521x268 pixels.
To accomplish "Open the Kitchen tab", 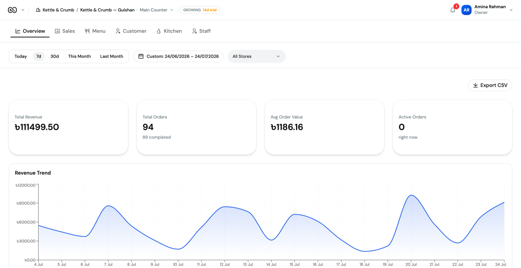I will pyautogui.click(x=169, y=31).
